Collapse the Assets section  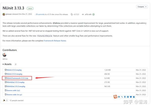[3, 64]
